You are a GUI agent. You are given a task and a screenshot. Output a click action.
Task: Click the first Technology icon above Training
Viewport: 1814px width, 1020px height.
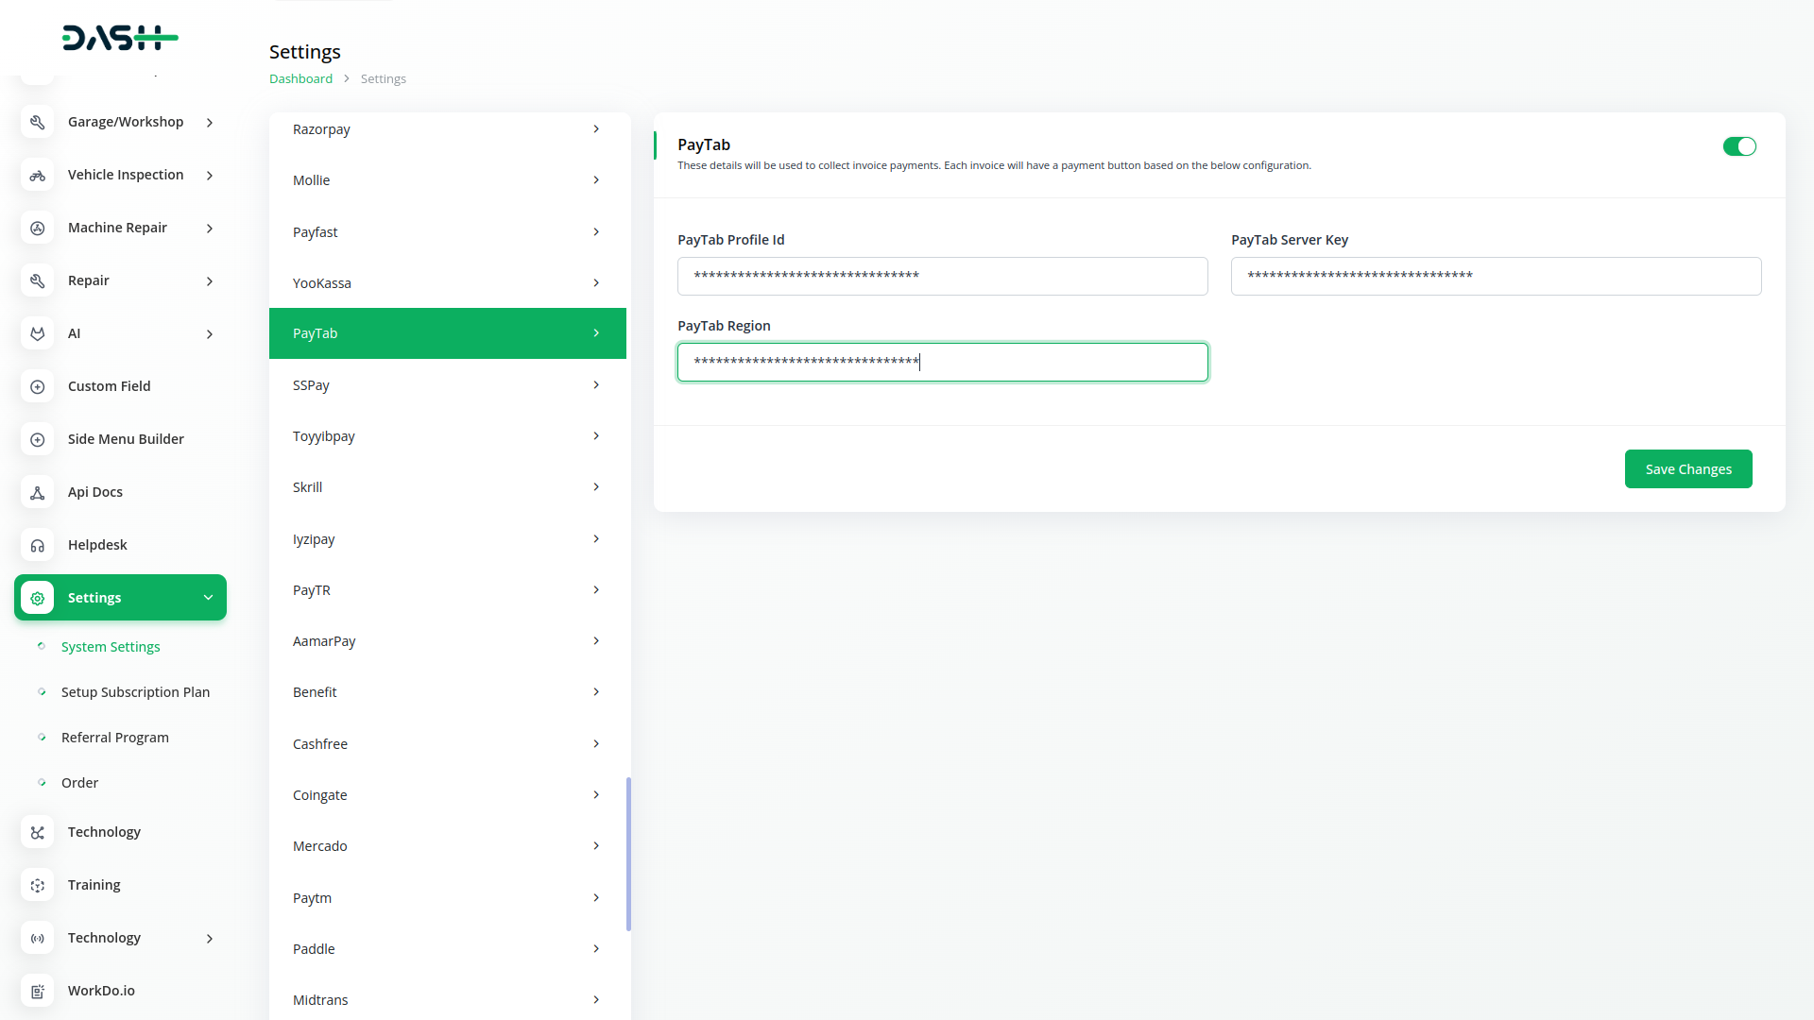[x=38, y=832]
